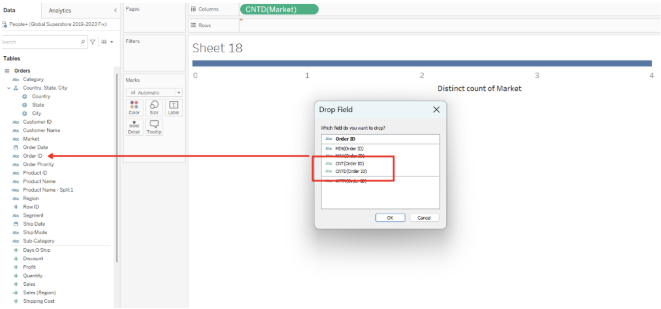Open the Tooltip marks card
Viewport: 661px width, 309px height.
(x=154, y=127)
